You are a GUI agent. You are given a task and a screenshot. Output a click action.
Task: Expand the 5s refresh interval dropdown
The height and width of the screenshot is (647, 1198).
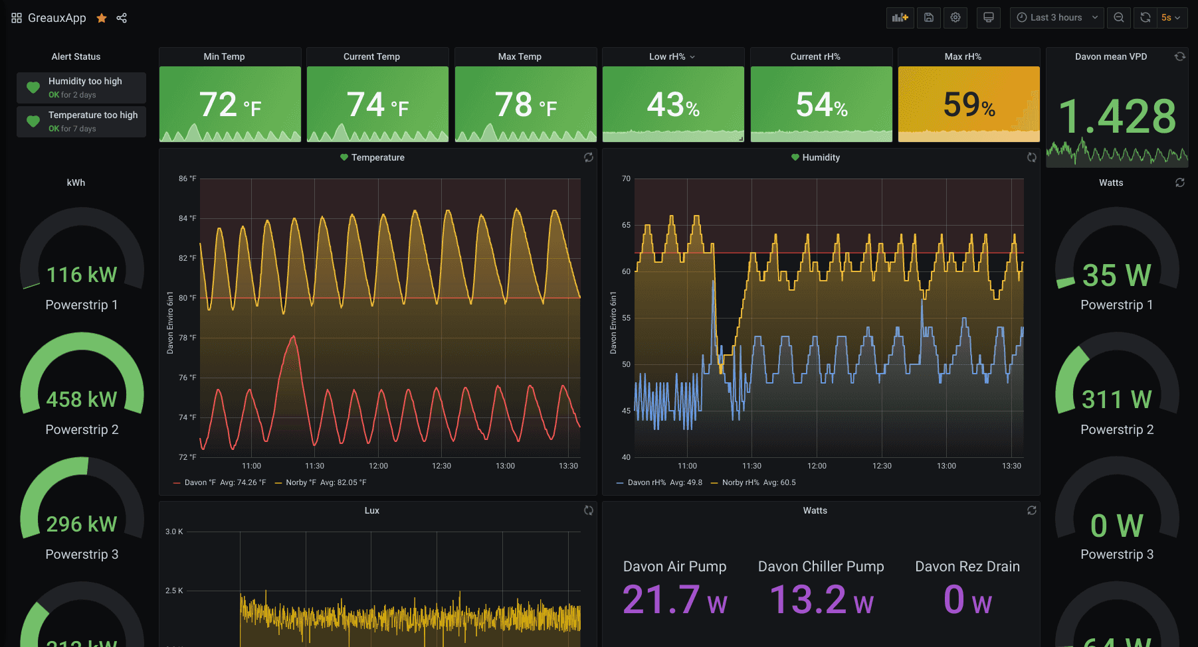click(1171, 18)
